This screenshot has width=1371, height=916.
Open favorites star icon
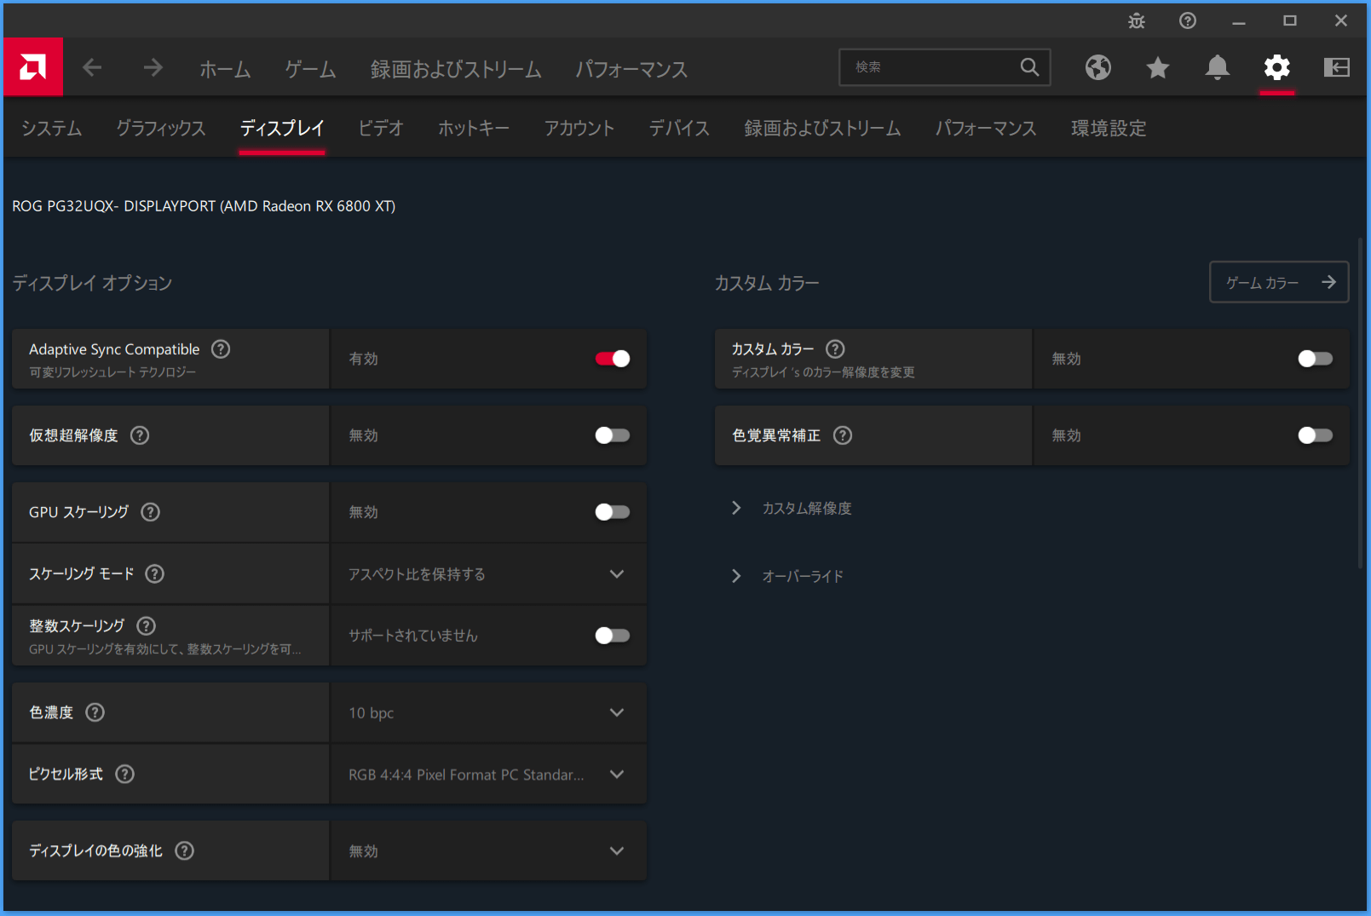click(x=1158, y=67)
